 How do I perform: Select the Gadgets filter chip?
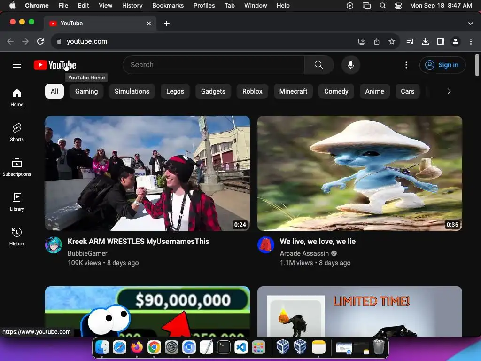coord(213,92)
